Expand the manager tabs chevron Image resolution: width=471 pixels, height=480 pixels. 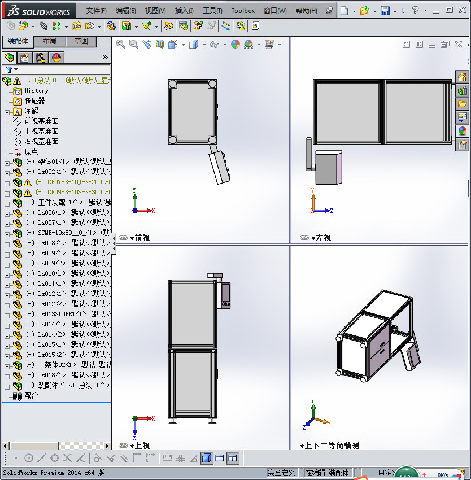tap(105, 57)
